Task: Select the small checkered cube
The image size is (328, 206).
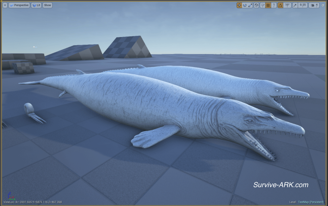Action: (x=23, y=68)
